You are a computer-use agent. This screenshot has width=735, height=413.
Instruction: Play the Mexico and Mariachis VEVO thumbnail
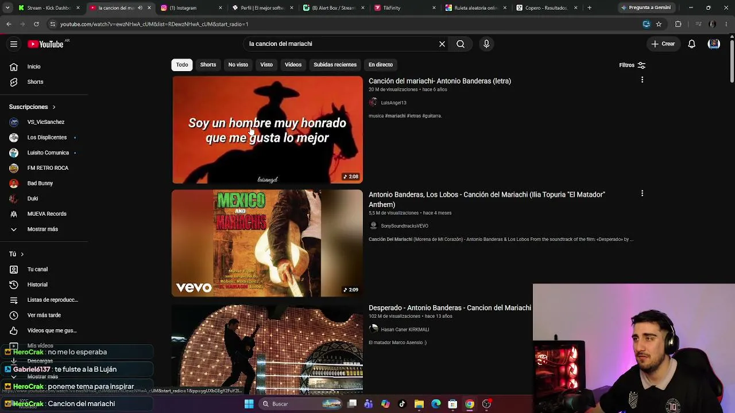tap(268, 243)
